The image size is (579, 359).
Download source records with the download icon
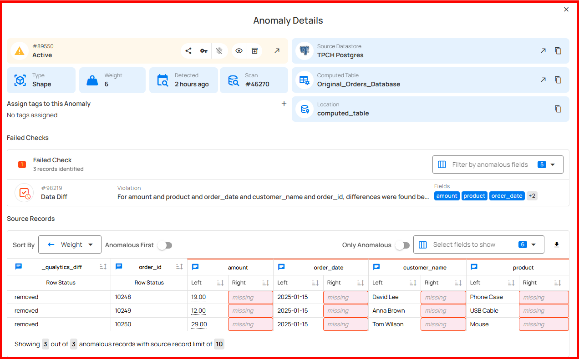556,245
